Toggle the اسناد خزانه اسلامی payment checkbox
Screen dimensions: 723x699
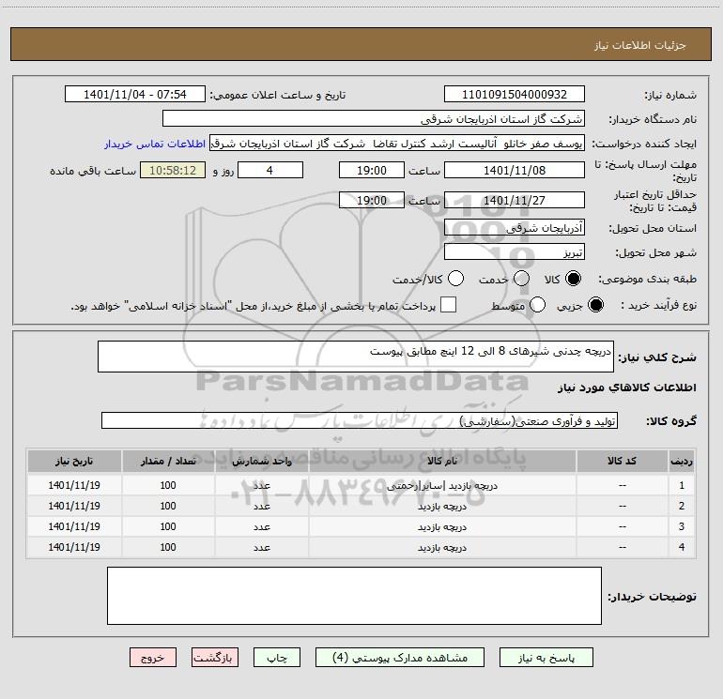click(x=448, y=305)
